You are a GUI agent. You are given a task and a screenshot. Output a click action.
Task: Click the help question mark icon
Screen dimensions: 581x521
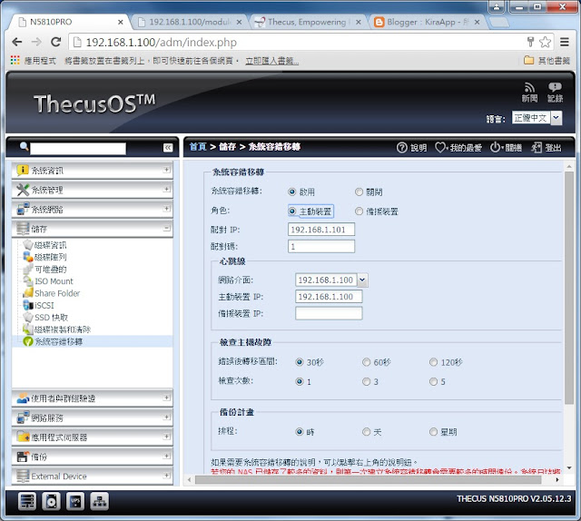coord(401,148)
